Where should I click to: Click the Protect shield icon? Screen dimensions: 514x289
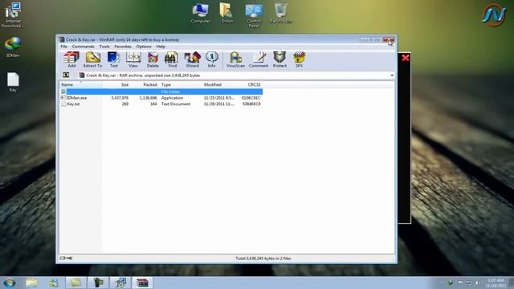click(x=279, y=59)
